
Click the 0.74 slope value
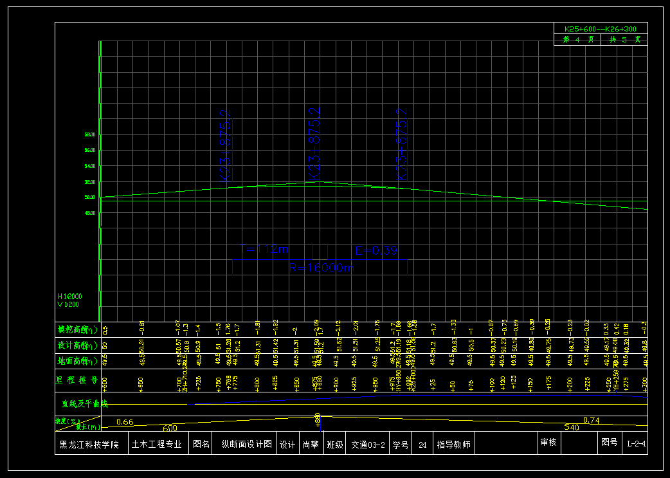[591, 420]
